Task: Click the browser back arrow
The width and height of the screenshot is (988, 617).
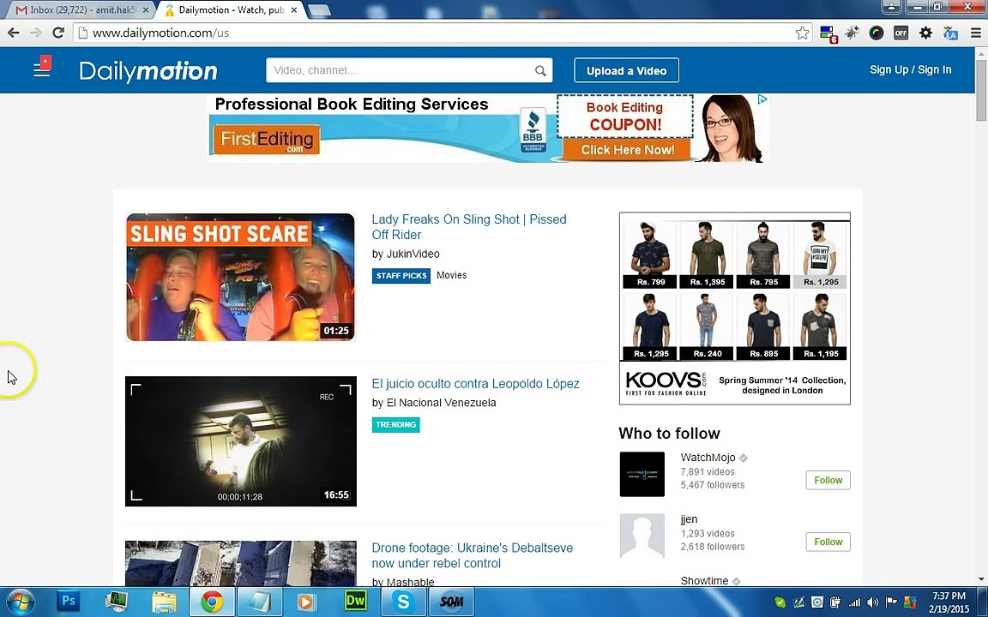Action: [x=13, y=33]
